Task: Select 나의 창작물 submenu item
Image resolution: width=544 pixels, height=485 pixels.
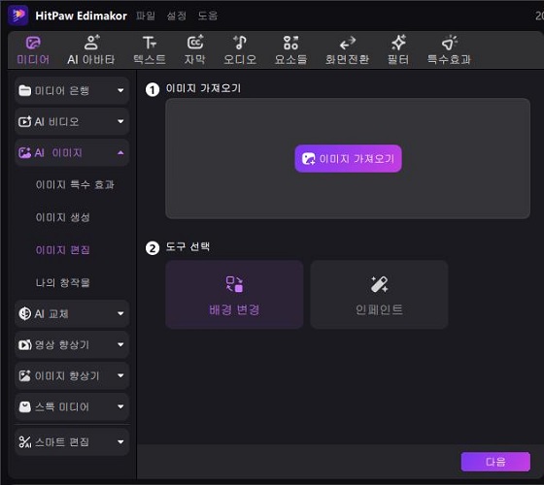Action: tap(63, 282)
